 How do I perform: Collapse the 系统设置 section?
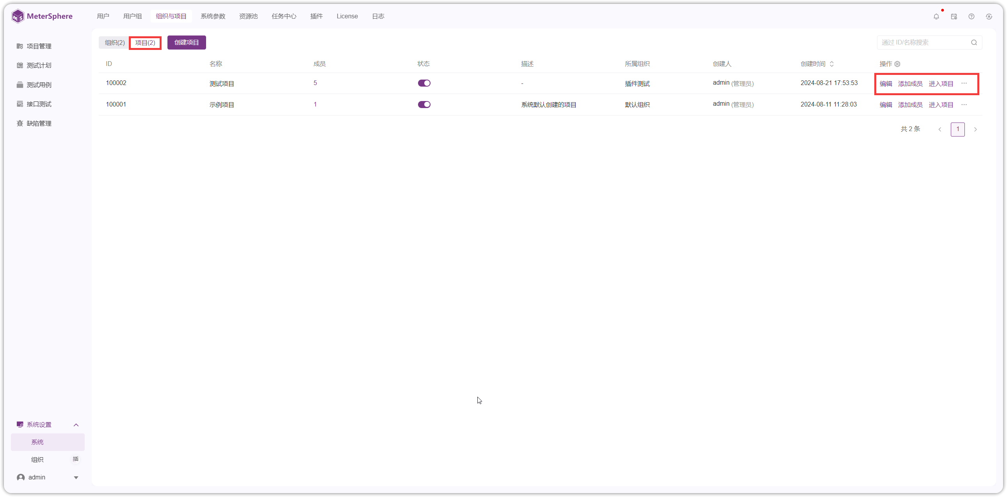[x=76, y=425]
